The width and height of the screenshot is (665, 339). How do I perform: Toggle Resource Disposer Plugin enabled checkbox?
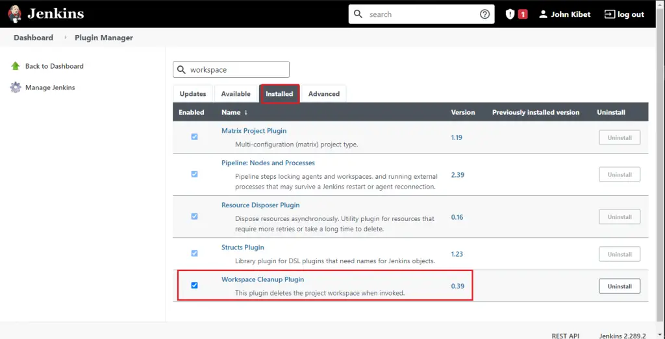[x=194, y=216]
